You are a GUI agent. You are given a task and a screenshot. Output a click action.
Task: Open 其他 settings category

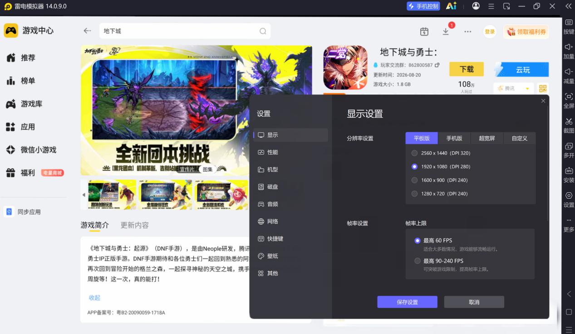click(290, 273)
